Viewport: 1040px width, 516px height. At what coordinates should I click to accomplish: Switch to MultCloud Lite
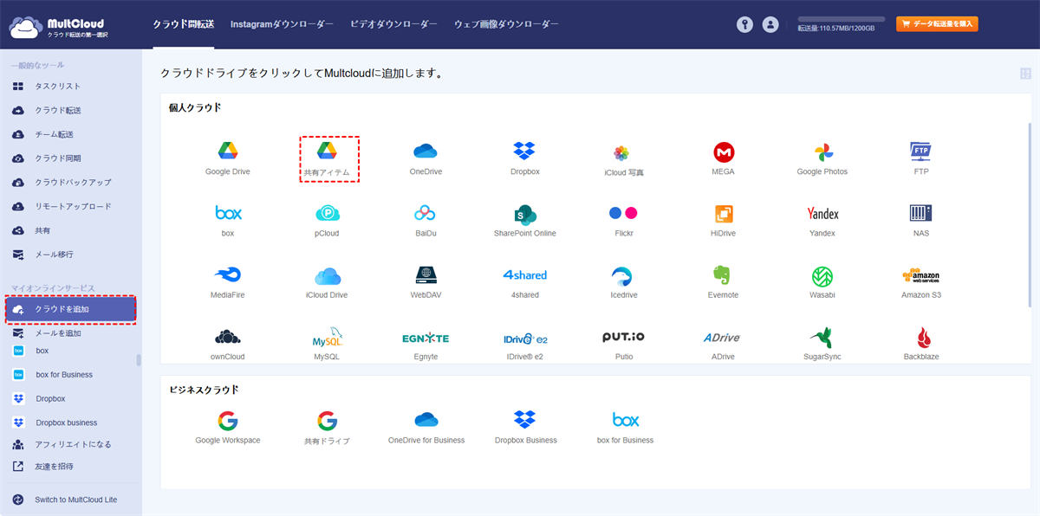(75, 500)
